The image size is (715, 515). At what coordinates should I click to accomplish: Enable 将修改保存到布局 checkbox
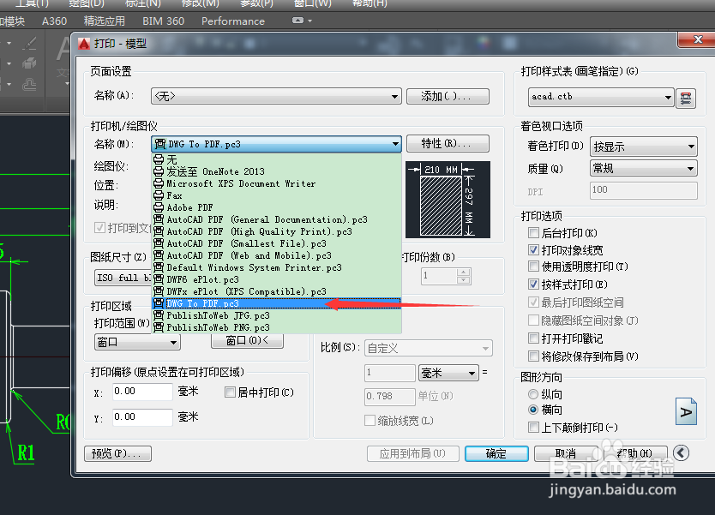pyautogui.click(x=533, y=356)
